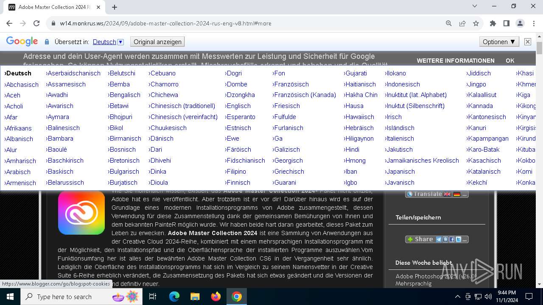543x305 pixels.
Task: Choose Dänisch in the list
Action: pos(161,139)
